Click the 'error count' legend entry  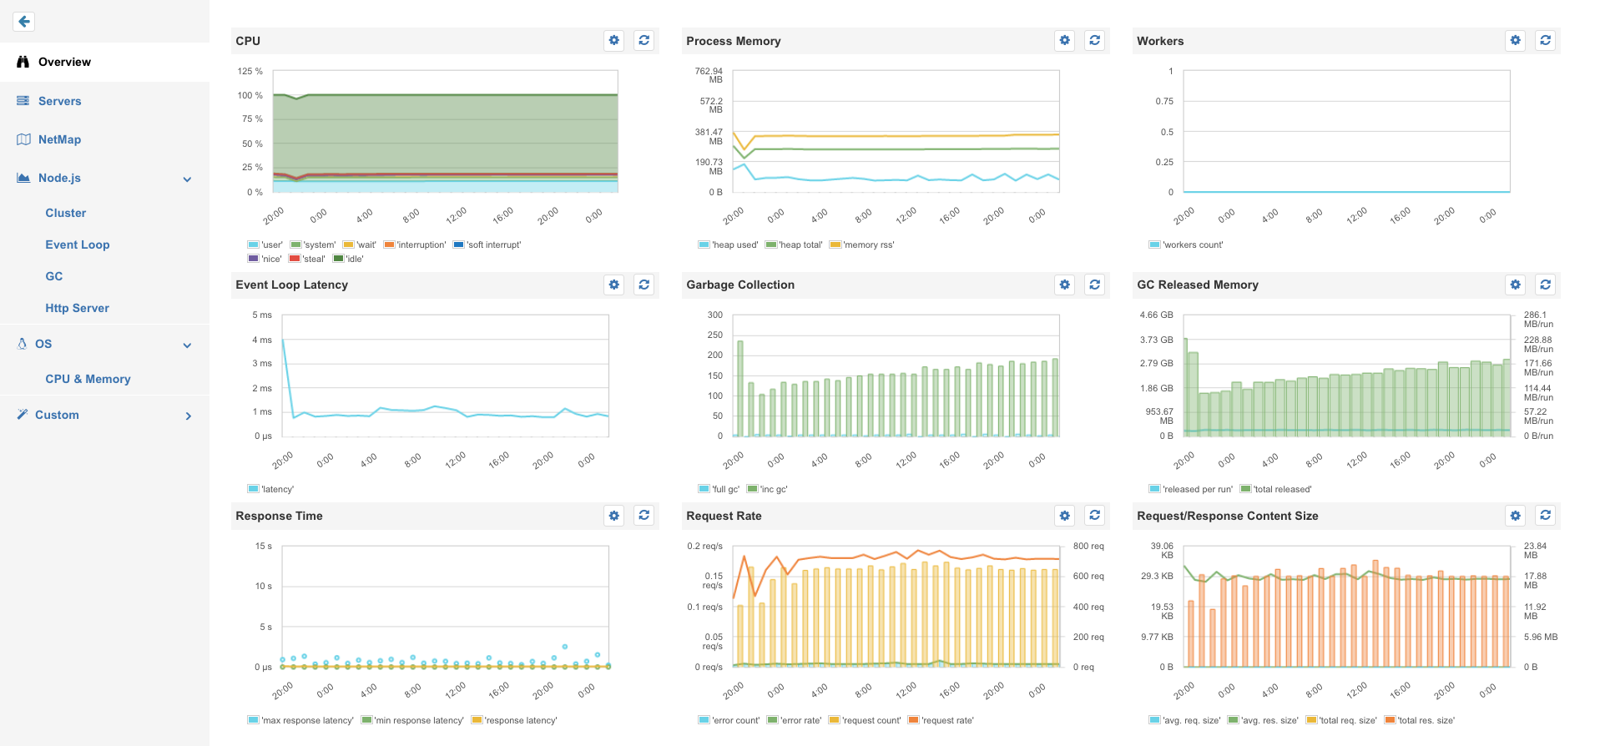[x=729, y=720]
